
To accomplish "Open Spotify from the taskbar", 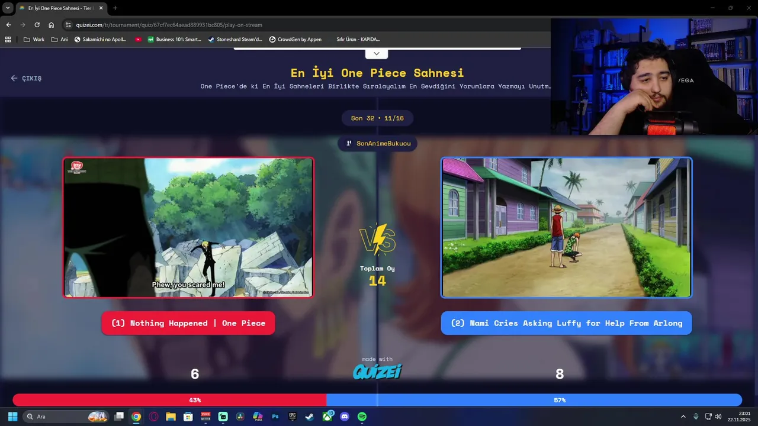I will click(x=362, y=417).
